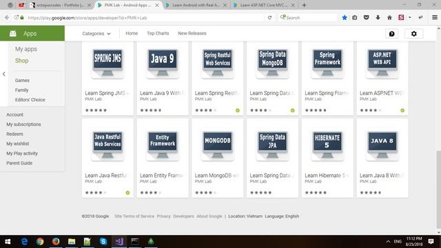Click the Learn Spring JMS title
441x248 pixels.
pos(107,93)
